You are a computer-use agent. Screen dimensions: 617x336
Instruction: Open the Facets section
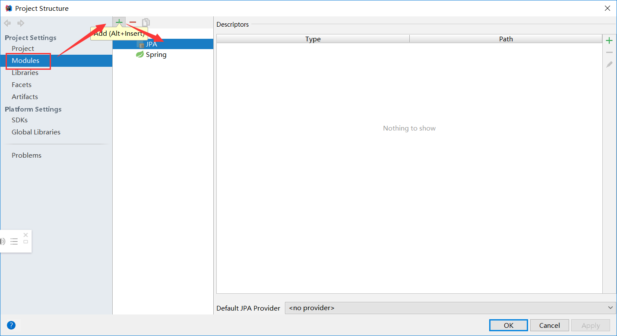pyautogui.click(x=22, y=85)
